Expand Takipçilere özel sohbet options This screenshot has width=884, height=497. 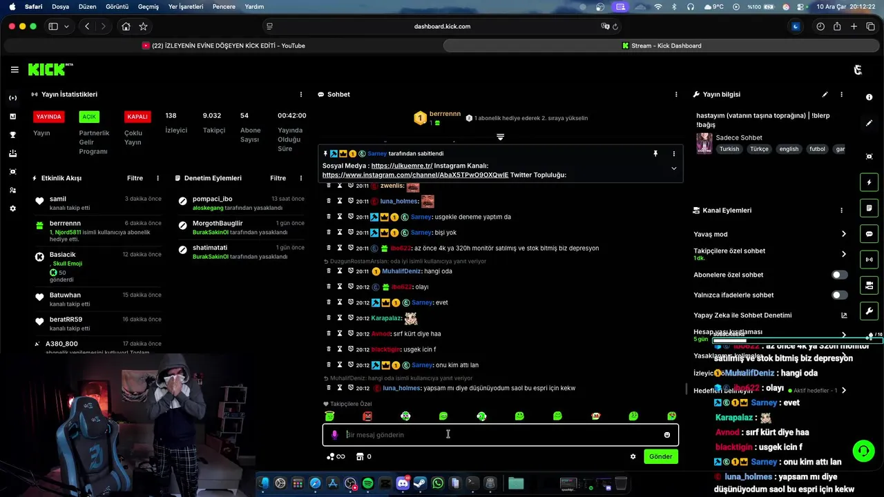tap(843, 254)
